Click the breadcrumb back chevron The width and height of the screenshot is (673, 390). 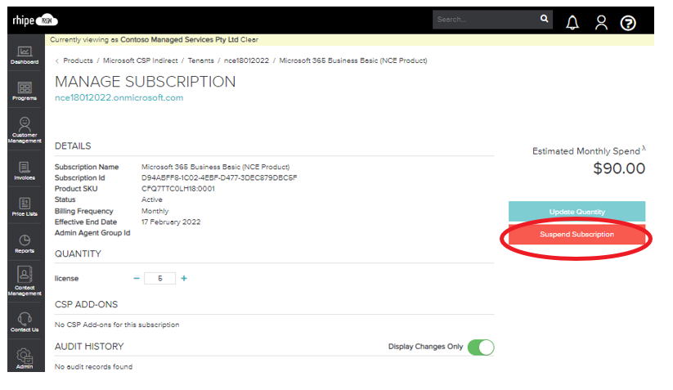57,61
